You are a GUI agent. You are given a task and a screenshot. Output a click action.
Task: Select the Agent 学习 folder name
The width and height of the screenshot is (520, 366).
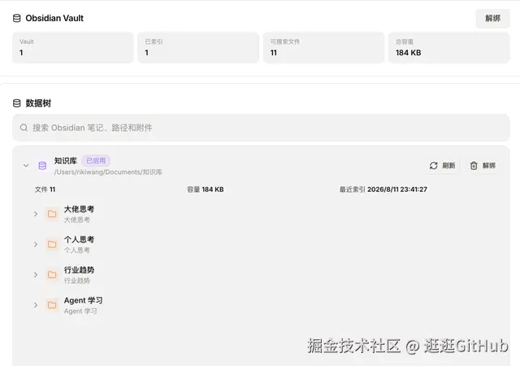tap(83, 301)
